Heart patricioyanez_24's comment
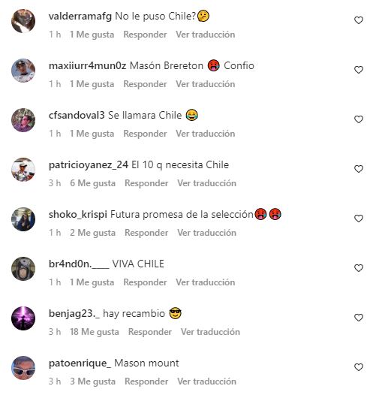This screenshot has height=395, width=373. tap(359, 169)
